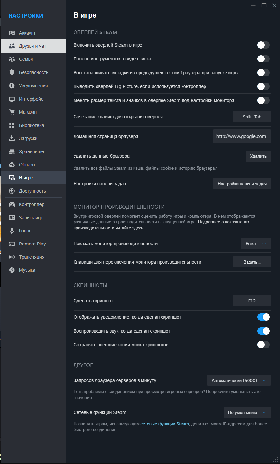The image size is (280, 464).
Task: Click the Shift+Tab overlay shortcut field
Action: [252, 117]
